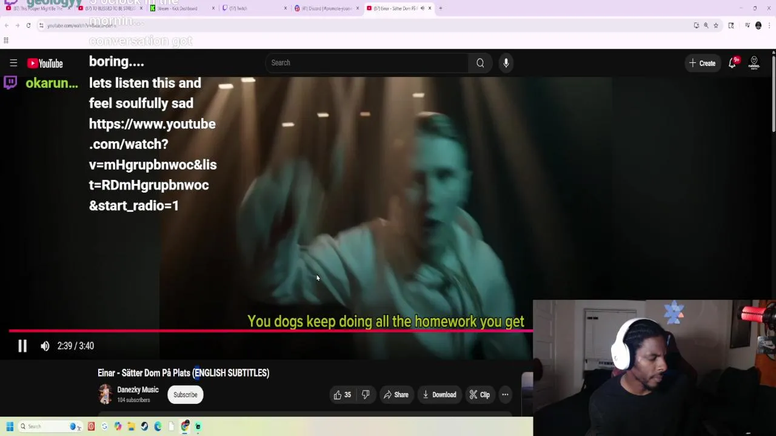Viewport: 776px width, 436px height.
Task: Open the browser media control icon
Action: coord(747,25)
